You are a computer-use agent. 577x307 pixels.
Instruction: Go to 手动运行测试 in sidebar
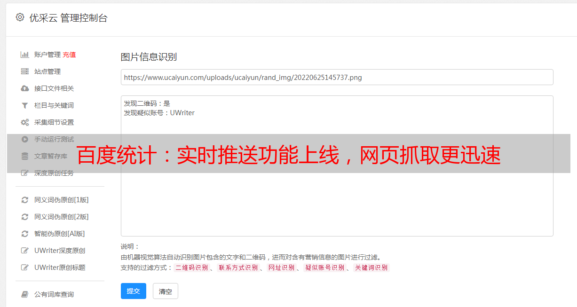(54, 139)
